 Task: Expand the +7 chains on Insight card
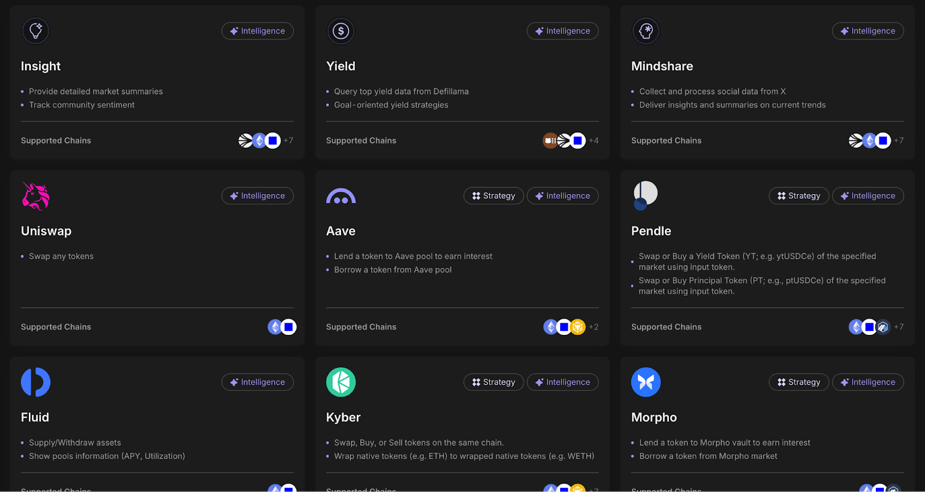pyautogui.click(x=288, y=140)
